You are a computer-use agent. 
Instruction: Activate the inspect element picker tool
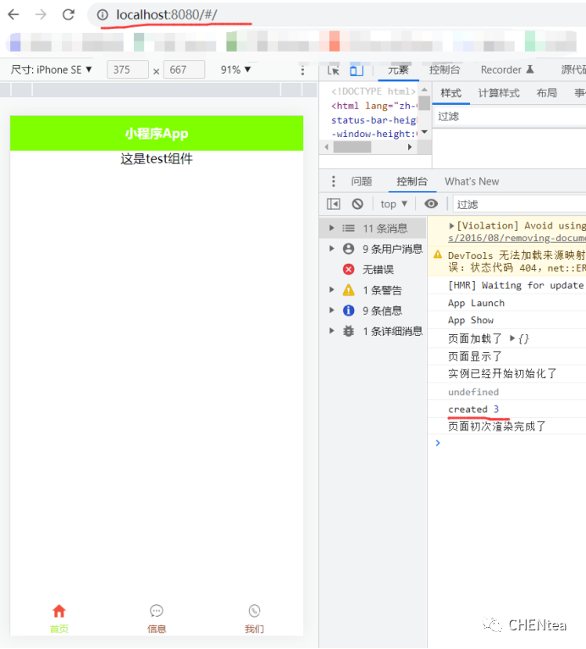334,70
